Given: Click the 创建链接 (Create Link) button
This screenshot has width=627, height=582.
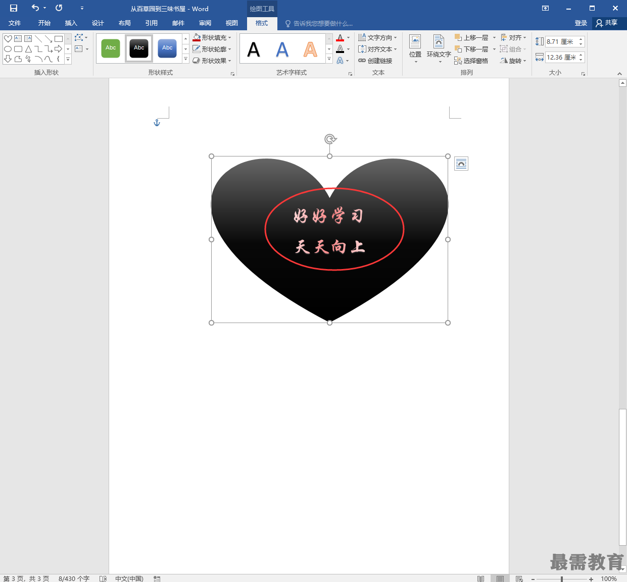Looking at the screenshot, I should click(x=375, y=61).
